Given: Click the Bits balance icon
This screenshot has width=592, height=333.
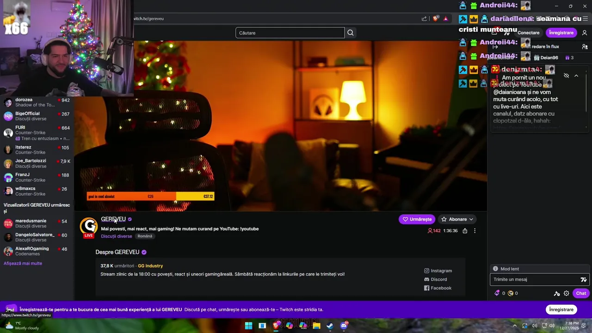Looking at the screenshot, I should (x=497, y=293).
